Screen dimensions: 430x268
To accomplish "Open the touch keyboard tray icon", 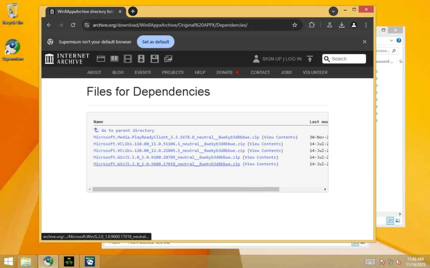I will pyautogui.click(x=370, y=262).
